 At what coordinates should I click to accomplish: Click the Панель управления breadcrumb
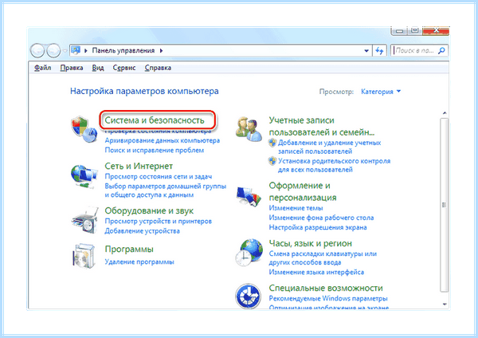123,51
